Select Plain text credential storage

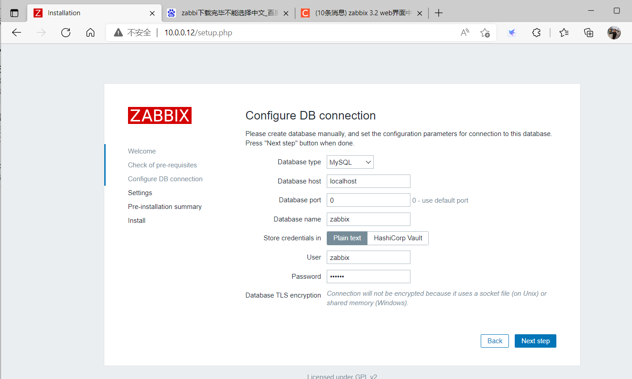coord(346,238)
